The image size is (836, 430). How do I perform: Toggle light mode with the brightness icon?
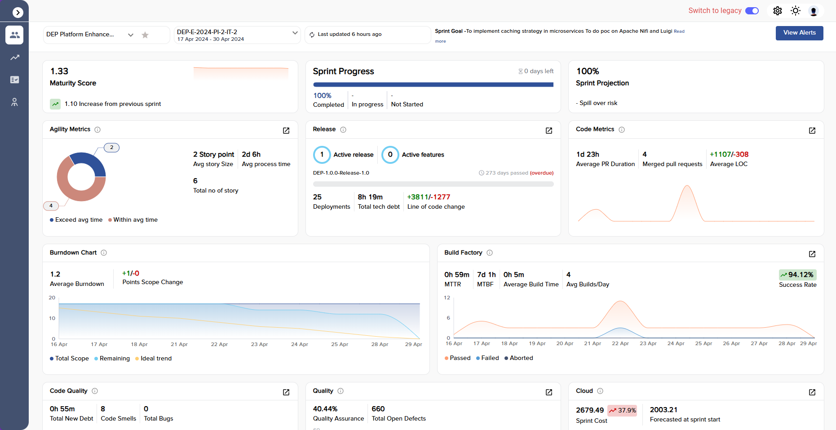click(796, 10)
